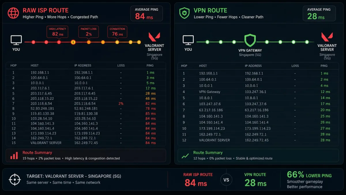The height and width of the screenshot is (195, 346).
Task: Click the 103.247.36.1 IP address cell
Action: 255,92
